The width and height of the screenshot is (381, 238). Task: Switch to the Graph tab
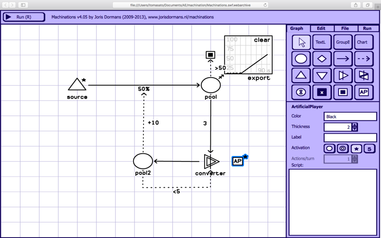tap(298, 28)
